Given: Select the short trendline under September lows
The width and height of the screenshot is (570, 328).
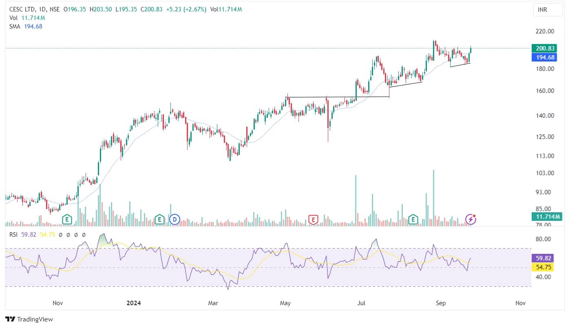Looking at the screenshot, I should [x=460, y=65].
